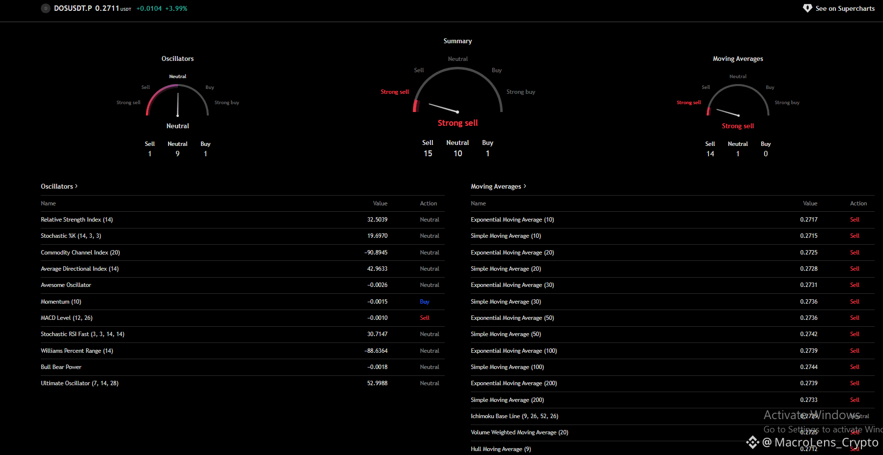Click the Buy action for Momentum
Viewport: 883px width, 455px height.
coord(425,302)
